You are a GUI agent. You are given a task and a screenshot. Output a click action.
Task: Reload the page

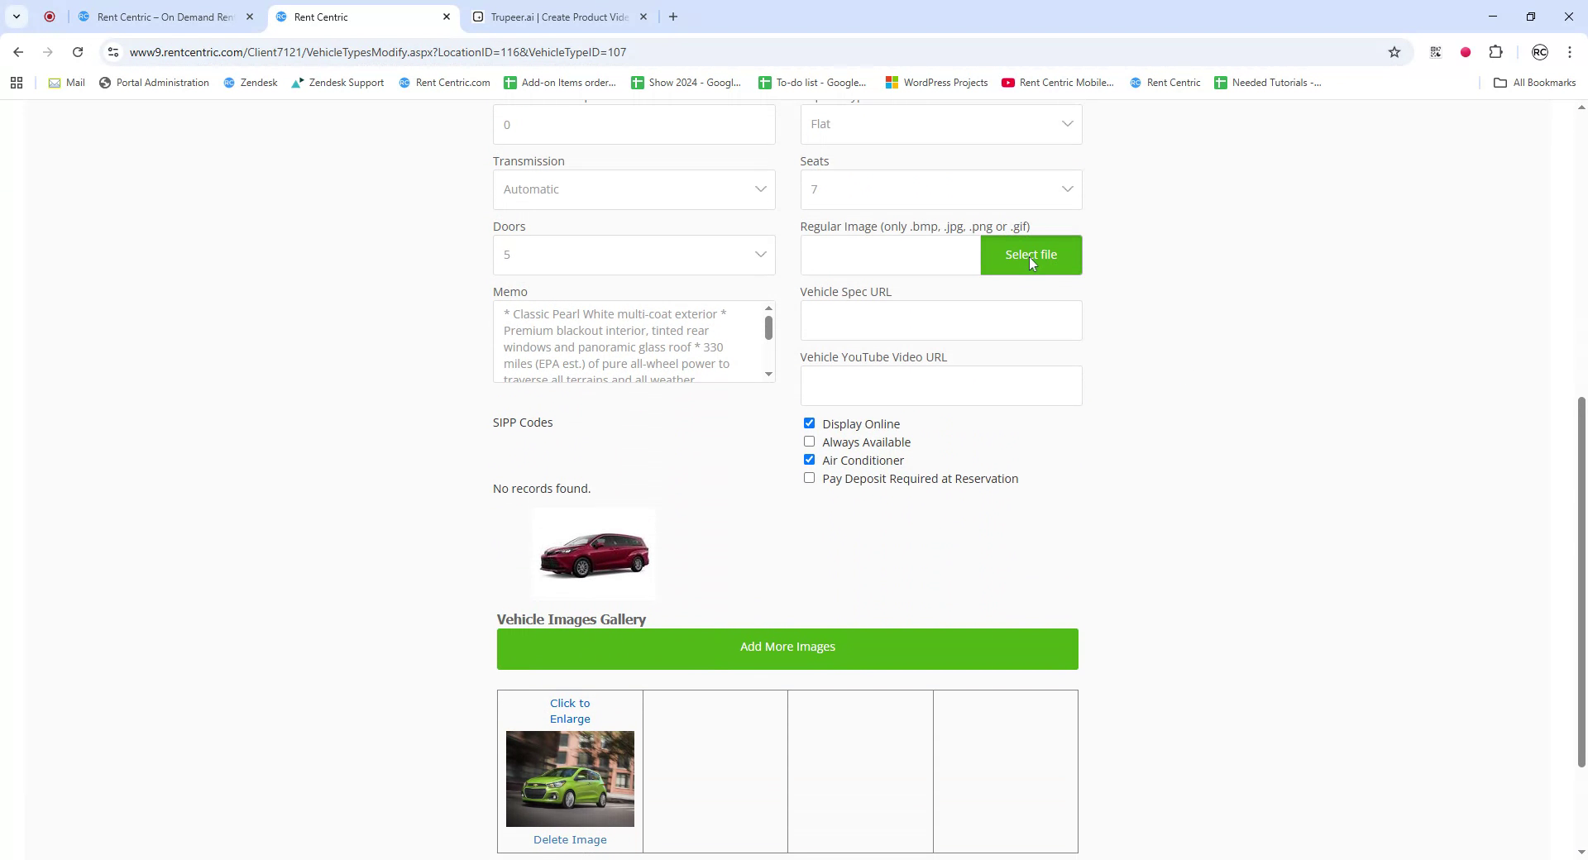[x=78, y=51]
